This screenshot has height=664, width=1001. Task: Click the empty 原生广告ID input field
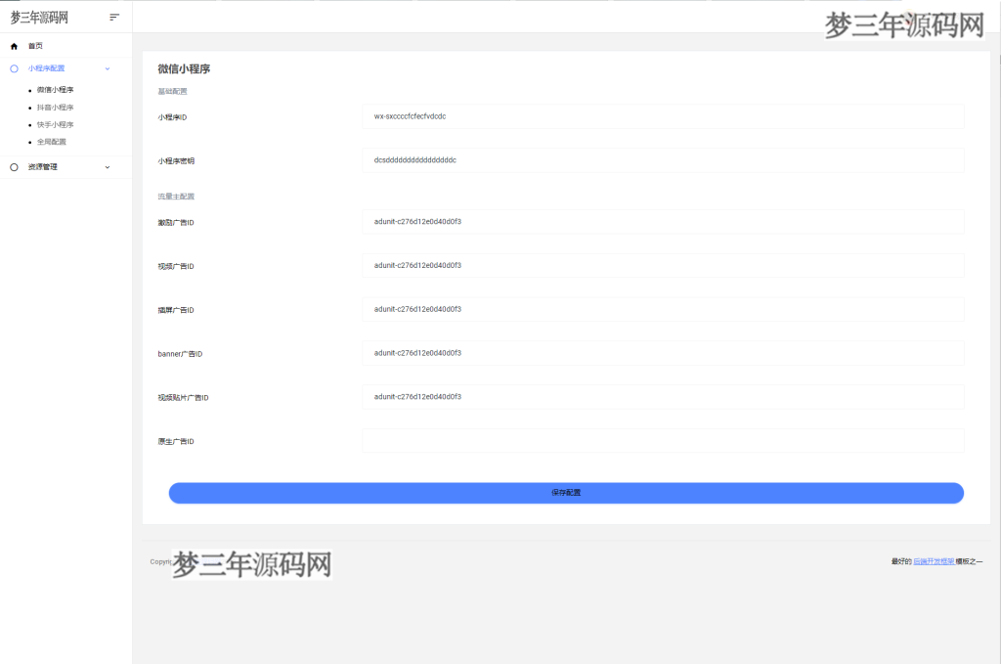(x=662, y=441)
